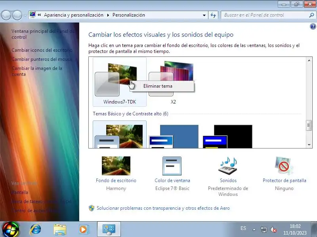The width and height of the screenshot is (317, 237).
Task: Expand the address bar history dropdown
Action: click(x=204, y=15)
